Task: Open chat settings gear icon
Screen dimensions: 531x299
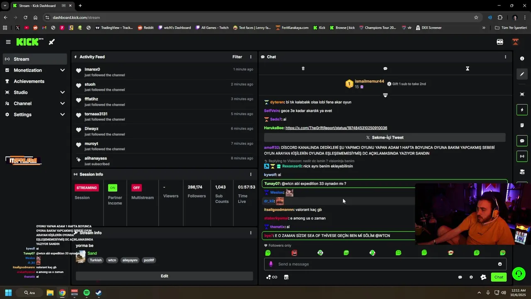Action: 471,277
